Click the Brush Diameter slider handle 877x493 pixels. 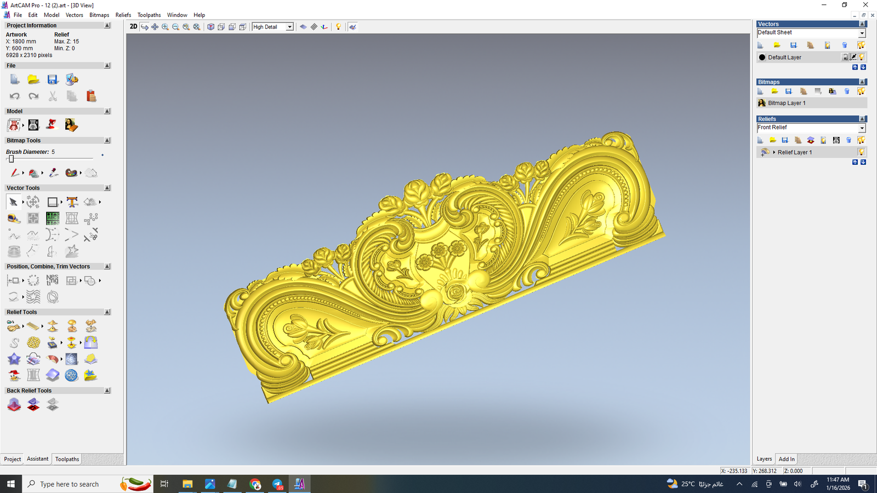[11, 159]
